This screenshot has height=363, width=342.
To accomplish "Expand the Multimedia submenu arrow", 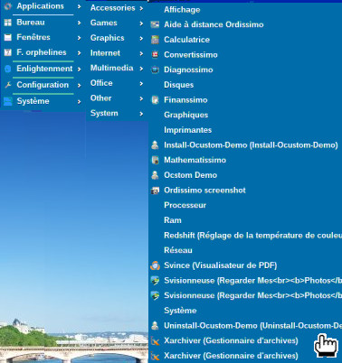I will click(x=141, y=69).
